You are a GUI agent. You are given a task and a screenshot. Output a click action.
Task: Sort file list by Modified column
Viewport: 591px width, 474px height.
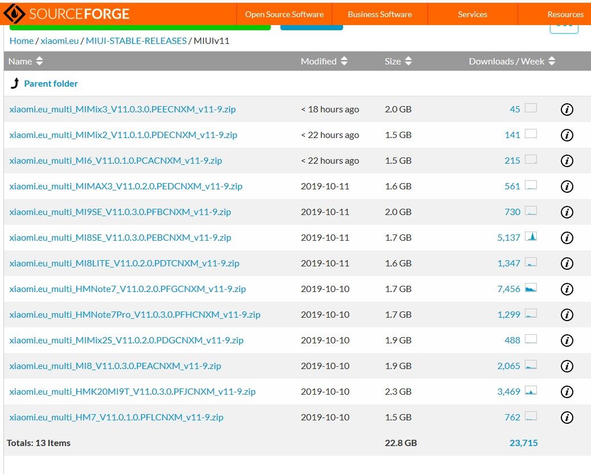tap(324, 61)
